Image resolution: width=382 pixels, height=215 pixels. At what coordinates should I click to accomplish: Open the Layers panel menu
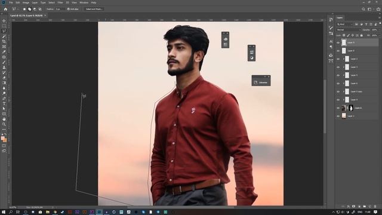tap(380, 17)
